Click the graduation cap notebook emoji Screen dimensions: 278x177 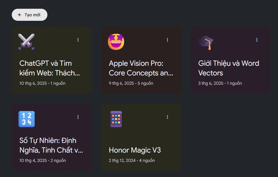coord(206,43)
